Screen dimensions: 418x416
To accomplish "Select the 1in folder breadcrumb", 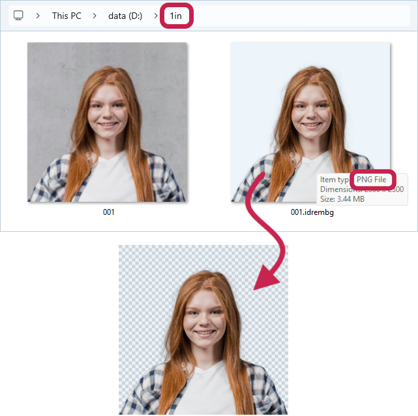I will tap(176, 16).
